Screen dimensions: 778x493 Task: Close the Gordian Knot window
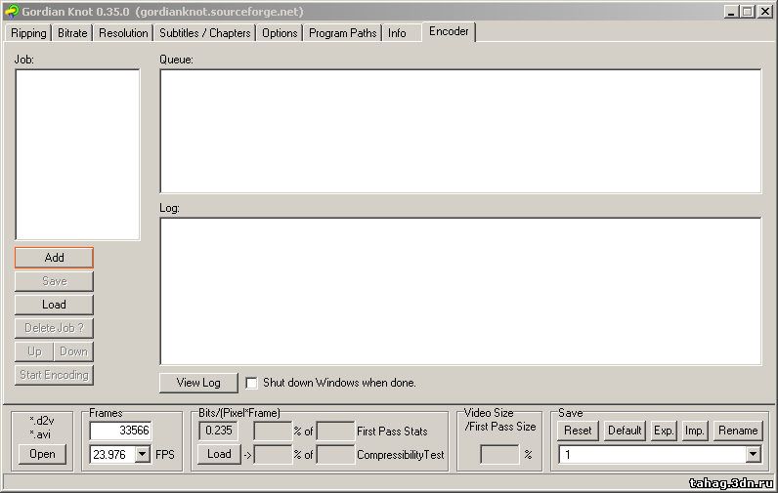765,12
